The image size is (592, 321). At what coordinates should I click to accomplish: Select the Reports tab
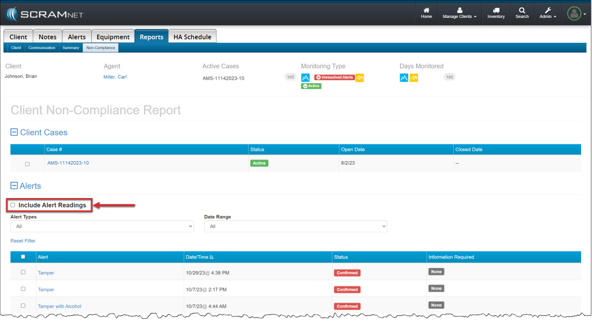tap(151, 36)
